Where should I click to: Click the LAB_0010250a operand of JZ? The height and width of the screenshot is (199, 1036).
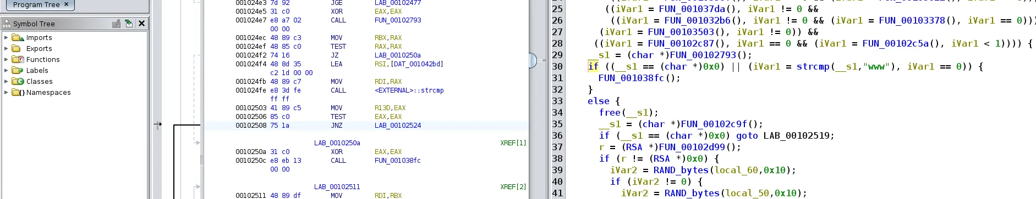tap(398, 55)
